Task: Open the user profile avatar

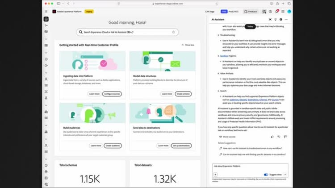Action: coord(289,12)
